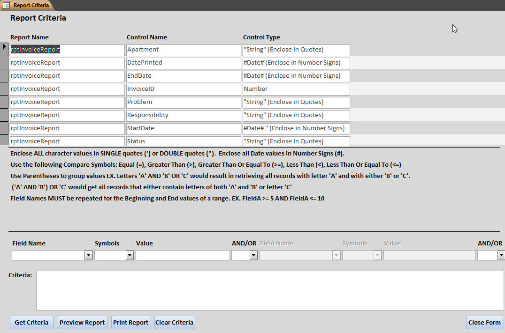The width and height of the screenshot is (505, 333).
Task: Open the second AND/OR dropdown at right edge
Action: point(501,255)
